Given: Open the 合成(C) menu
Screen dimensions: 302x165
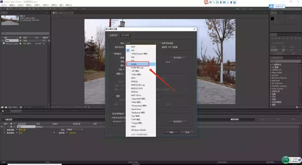Looking at the screenshot, I should coord(21,5).
